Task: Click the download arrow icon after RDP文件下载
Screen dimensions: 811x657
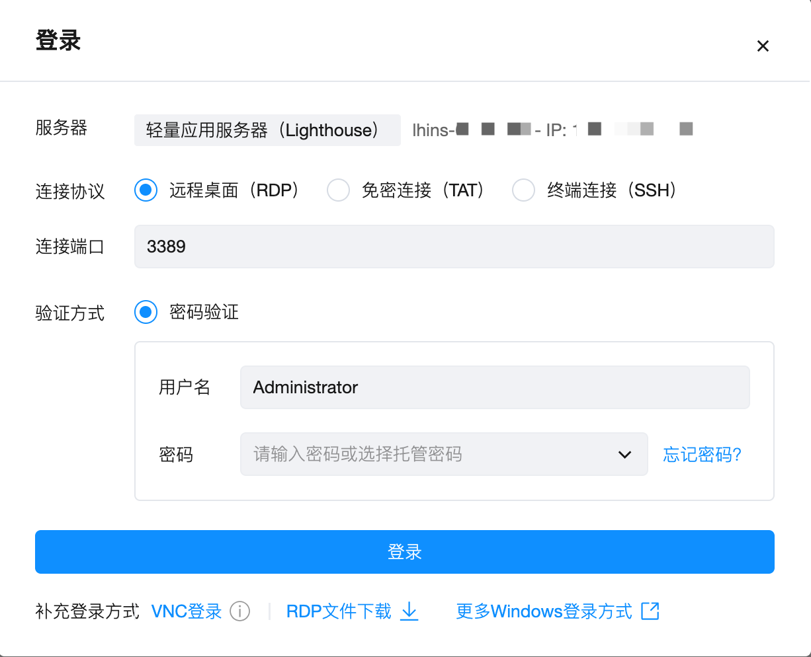Action: 410,611
